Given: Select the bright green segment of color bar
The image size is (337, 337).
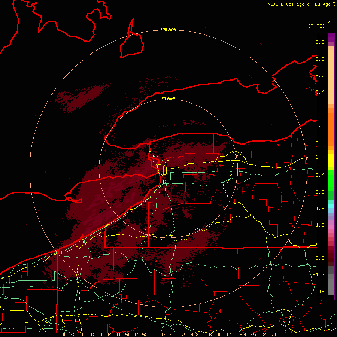Looking at the screenshot, I should (331, 180).
